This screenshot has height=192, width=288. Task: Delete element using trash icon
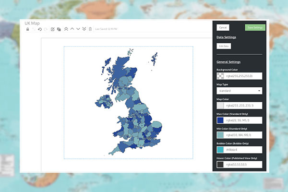click(90, 29)
